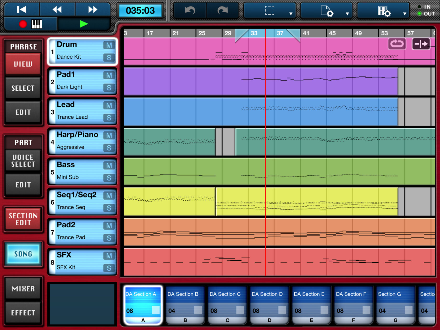Open Part EDIT mode

pyautogui.click(x=23, y=185)
